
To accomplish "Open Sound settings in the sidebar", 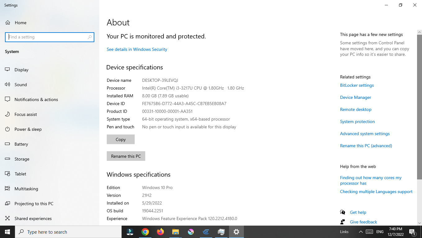I will click(x=20, y=84).
